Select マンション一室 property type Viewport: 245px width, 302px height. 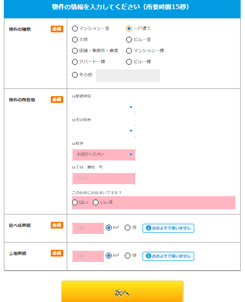pyautogui.click(x=75, y=29)
